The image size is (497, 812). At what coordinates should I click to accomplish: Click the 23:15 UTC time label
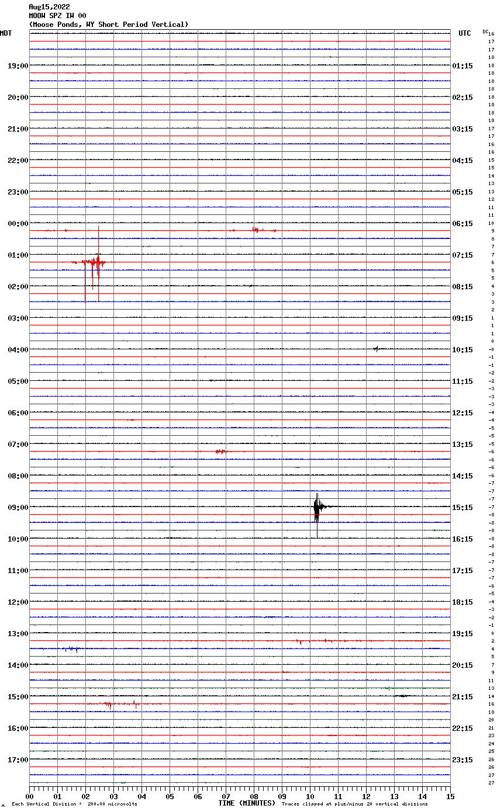pos(463,760)
